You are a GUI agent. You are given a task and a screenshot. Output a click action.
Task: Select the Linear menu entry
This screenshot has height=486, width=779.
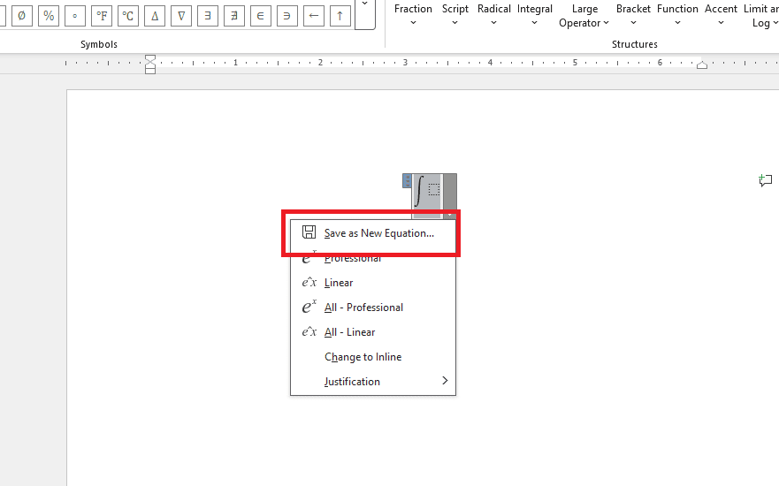click(373, 283)
